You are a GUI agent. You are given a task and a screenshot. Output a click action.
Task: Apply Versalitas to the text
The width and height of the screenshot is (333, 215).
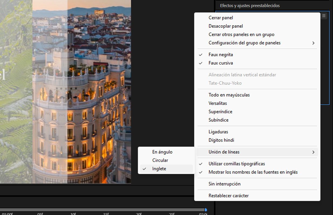(x=218, y=103)
